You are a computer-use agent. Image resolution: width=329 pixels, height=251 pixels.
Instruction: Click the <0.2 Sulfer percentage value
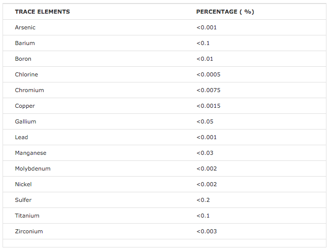coord(203,200)
